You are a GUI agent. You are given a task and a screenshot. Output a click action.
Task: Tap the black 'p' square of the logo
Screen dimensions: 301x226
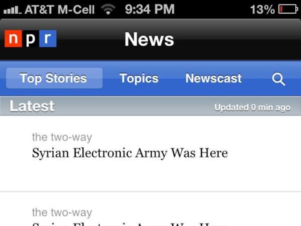pos(31,39)
